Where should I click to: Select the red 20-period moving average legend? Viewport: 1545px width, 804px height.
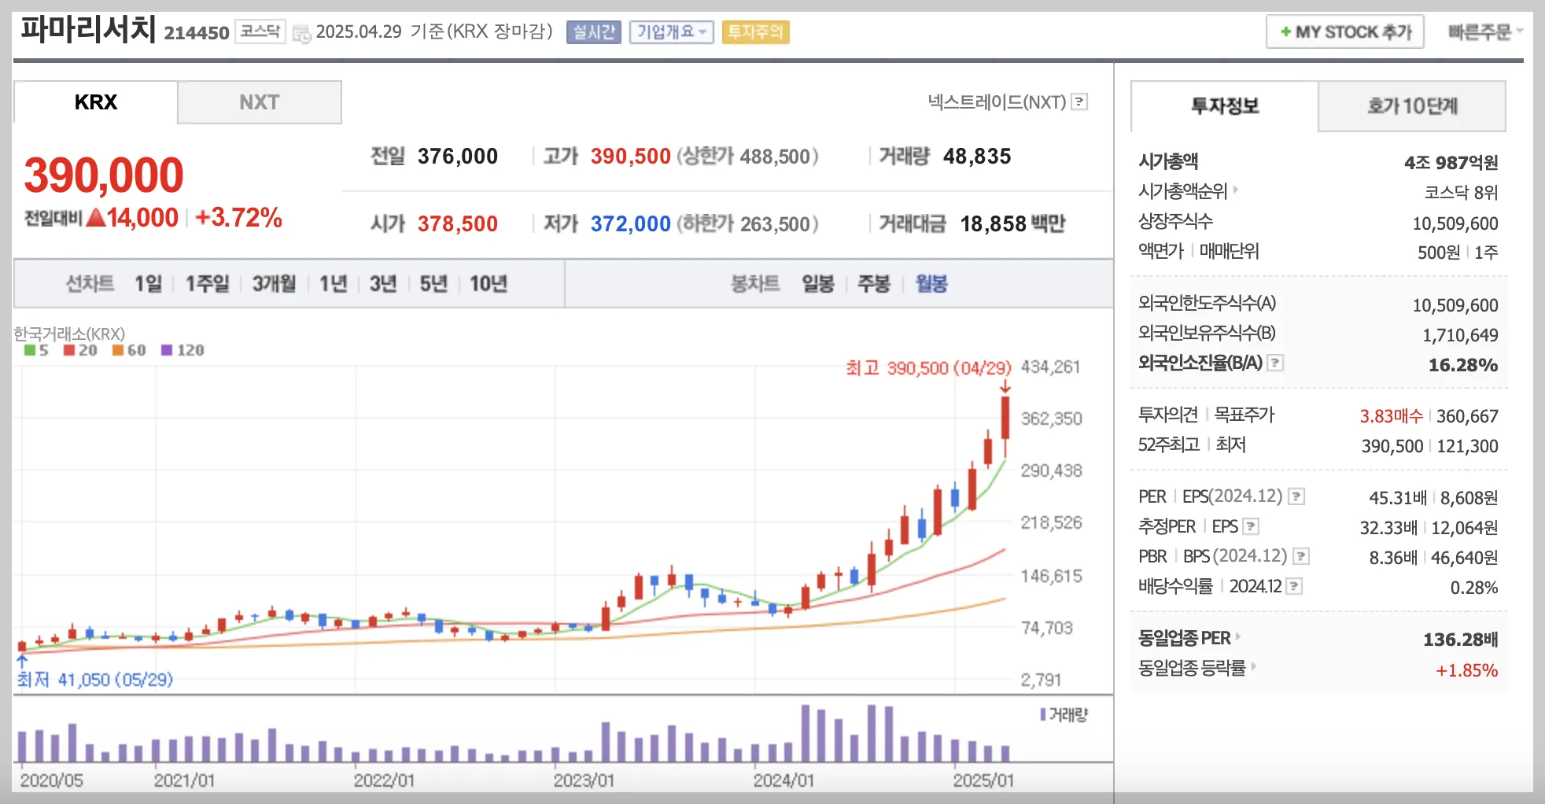pos(80,350)
